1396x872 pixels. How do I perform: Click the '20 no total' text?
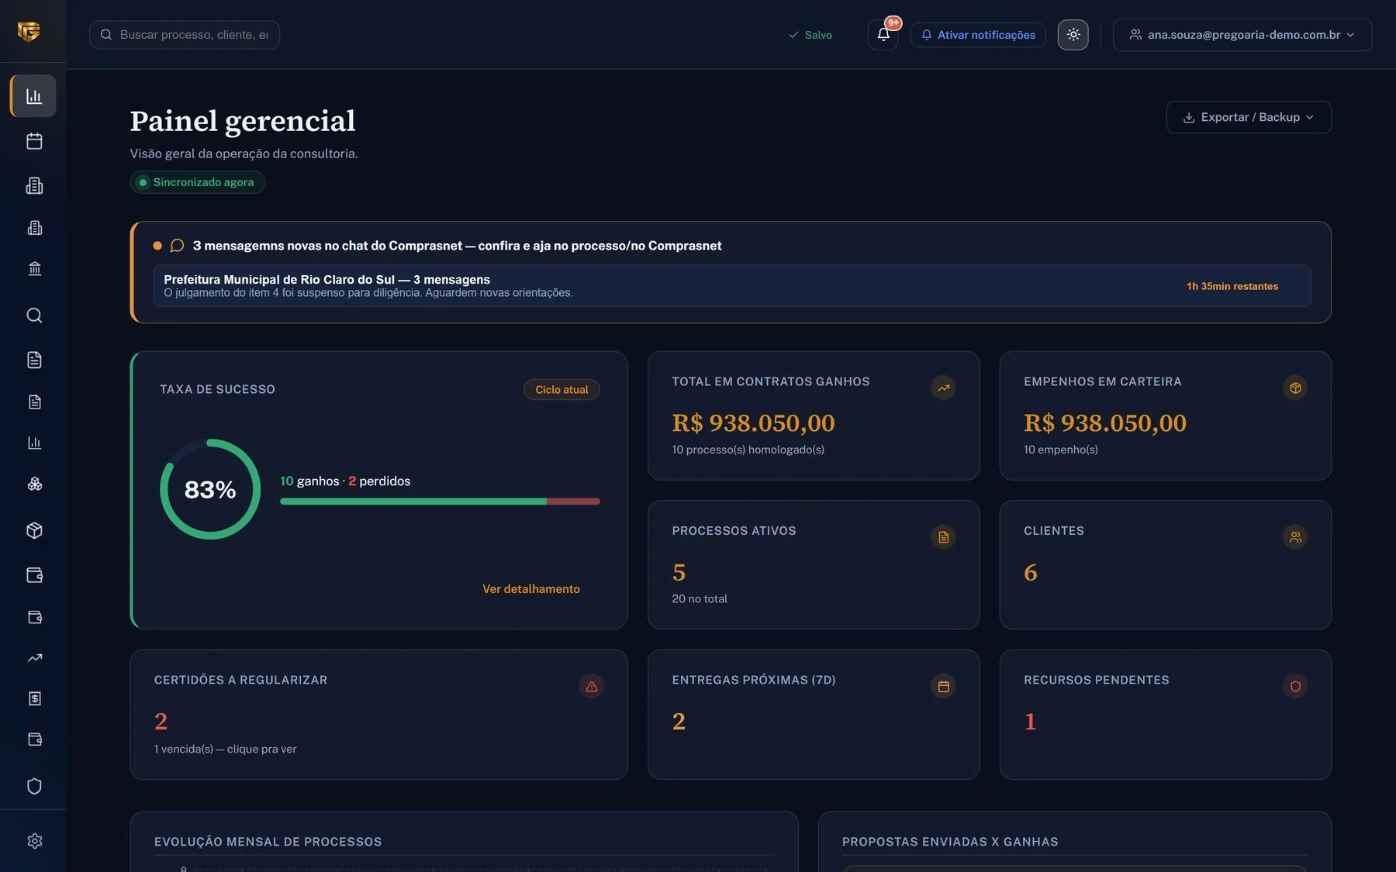[700, 599]
